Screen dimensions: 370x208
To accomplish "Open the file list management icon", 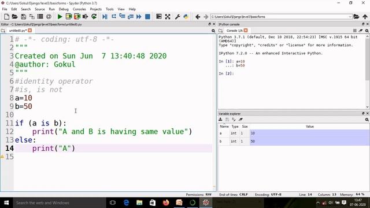I will click(40, 17).
